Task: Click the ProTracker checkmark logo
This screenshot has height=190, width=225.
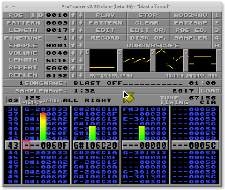Action: point(129,98)
